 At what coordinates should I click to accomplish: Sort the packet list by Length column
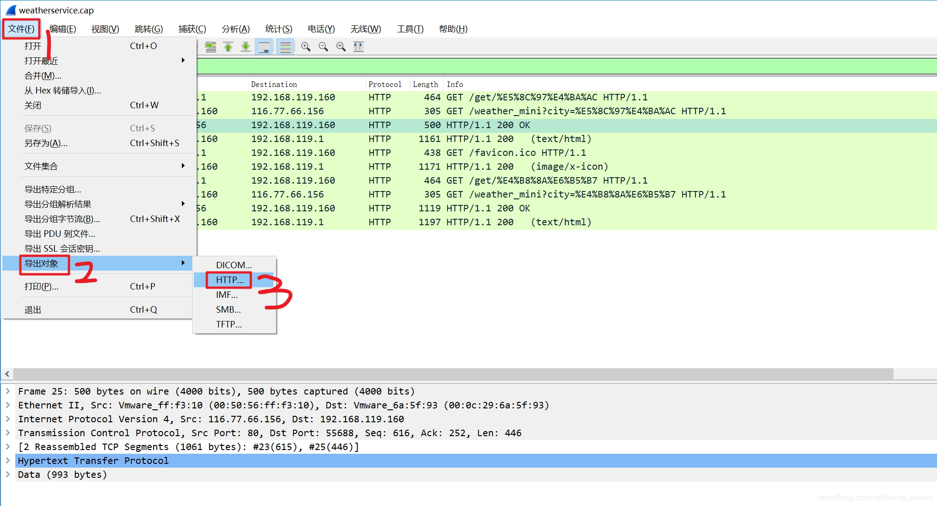click(425, 84)
